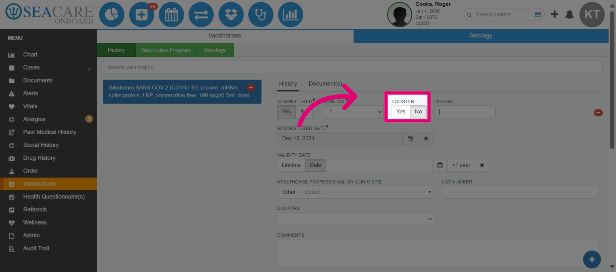Image resolution: width=616 pixels, height=272 pixels.
Task: Open Vitals in the sidebar
Action: (48, 106)
